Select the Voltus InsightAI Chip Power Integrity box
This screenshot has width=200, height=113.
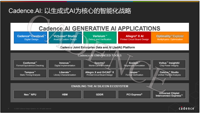coord(169,64)
